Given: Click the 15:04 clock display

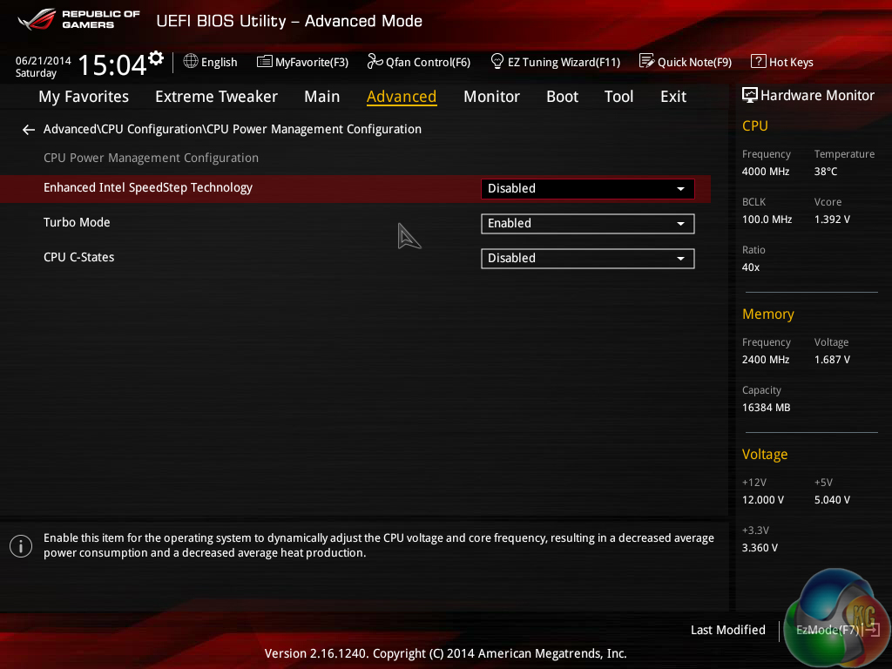Looking at the screenshot, I should (x=112, y=64).
